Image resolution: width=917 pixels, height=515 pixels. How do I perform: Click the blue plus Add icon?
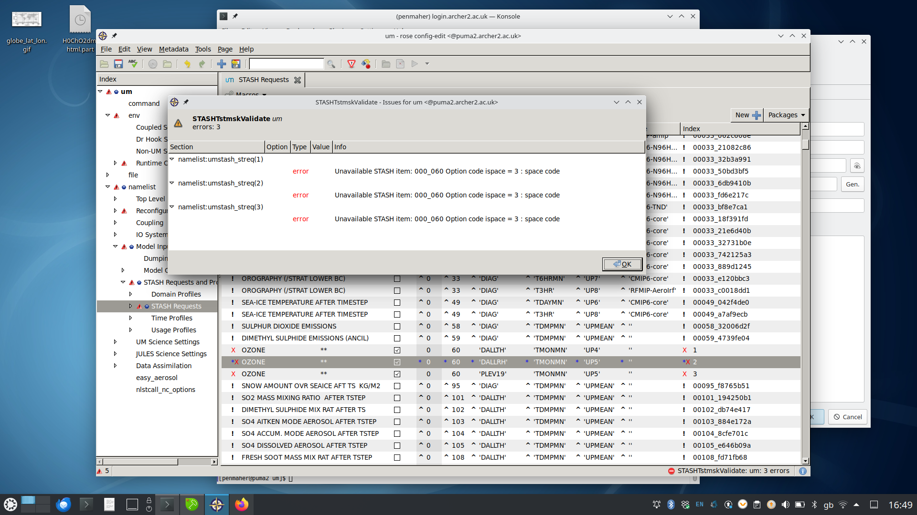222,64
